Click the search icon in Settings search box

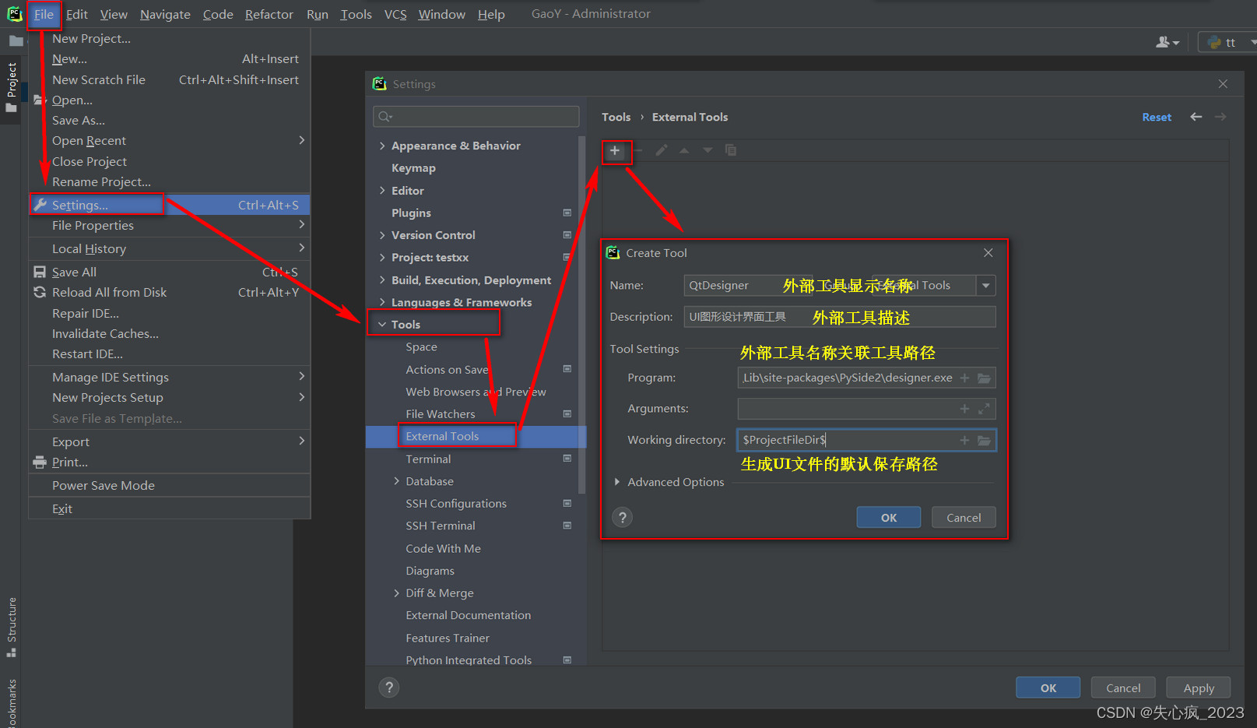pyautogui.click(x=385, y=117)
